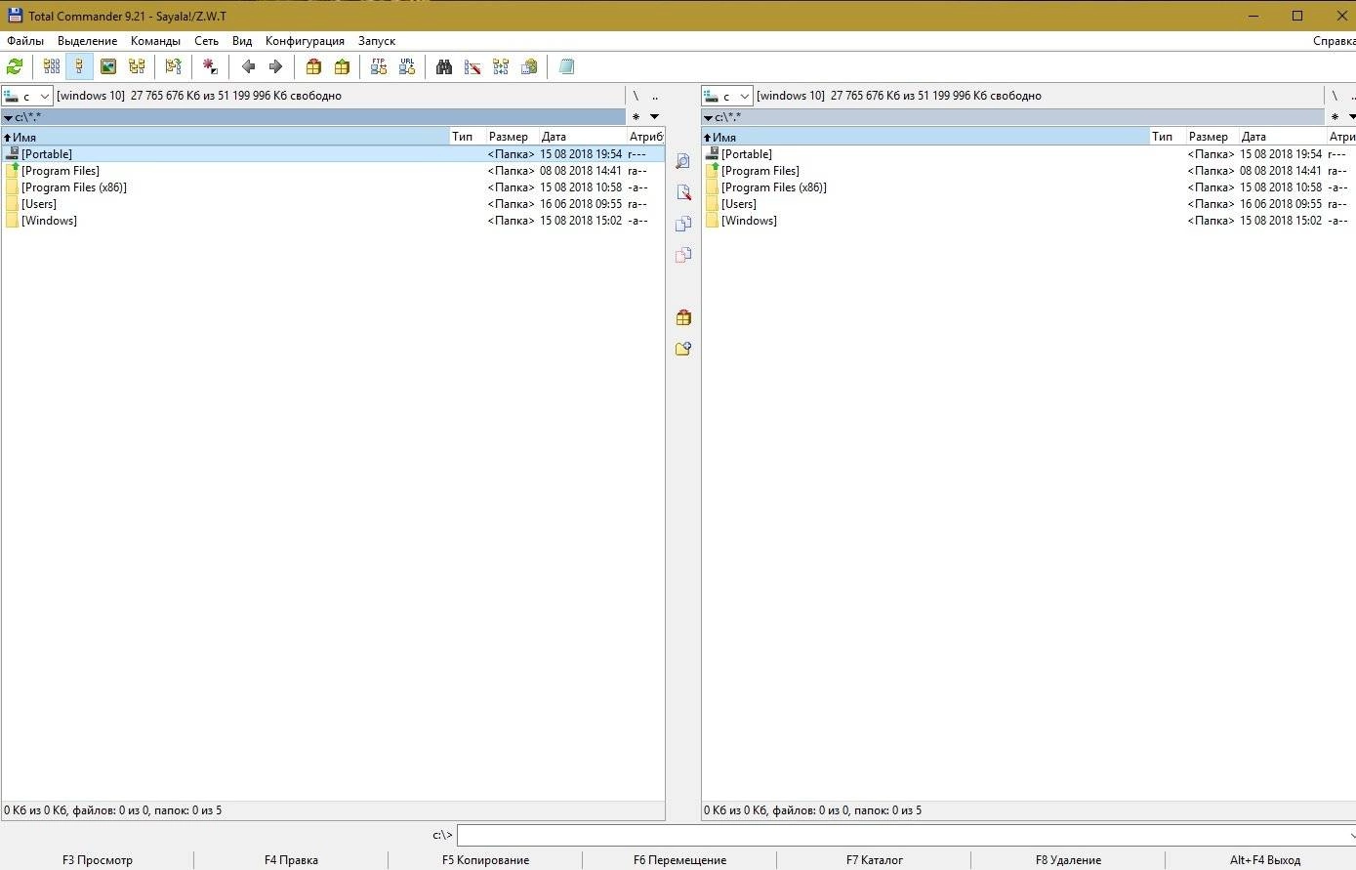The image size is (1356, 870).
Task: Click the copy files icon in middle bar
Action: point(683,224)
